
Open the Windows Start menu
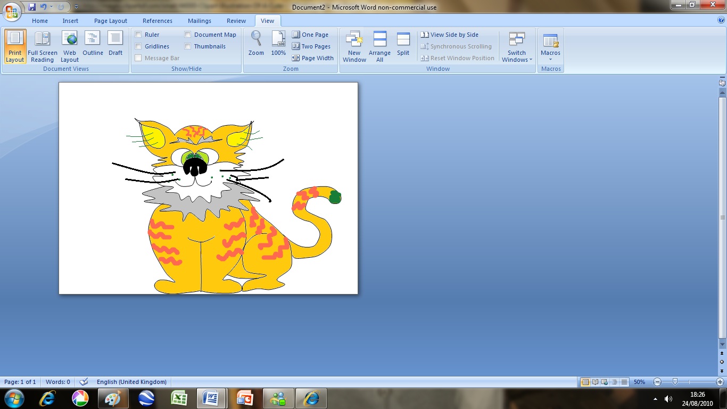pyautogui.click(x=14, y=398)
